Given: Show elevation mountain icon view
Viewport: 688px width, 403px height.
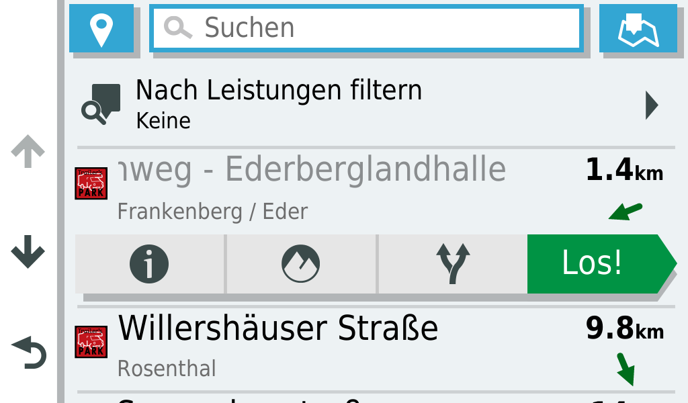Looking at the screenshot, I should point(300,264).
